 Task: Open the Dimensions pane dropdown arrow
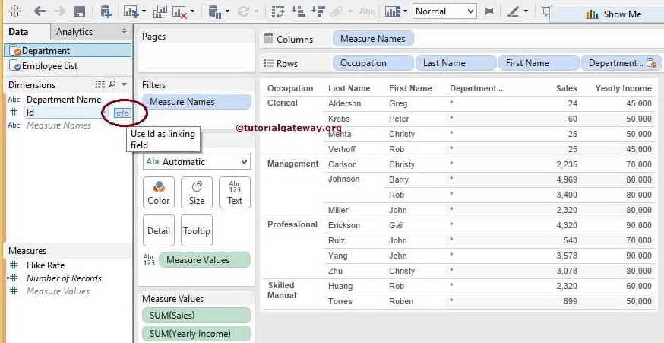click(124, 84)
